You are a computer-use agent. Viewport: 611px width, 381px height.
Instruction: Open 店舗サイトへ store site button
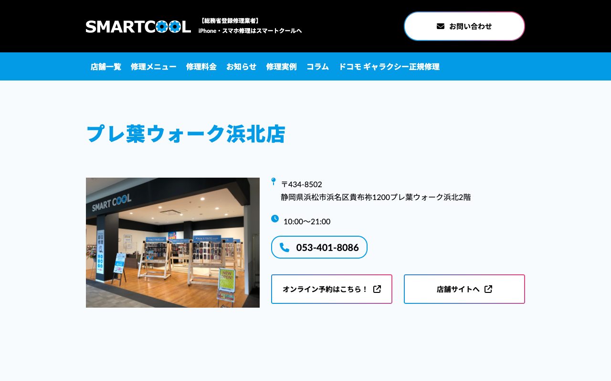[464, 289]
